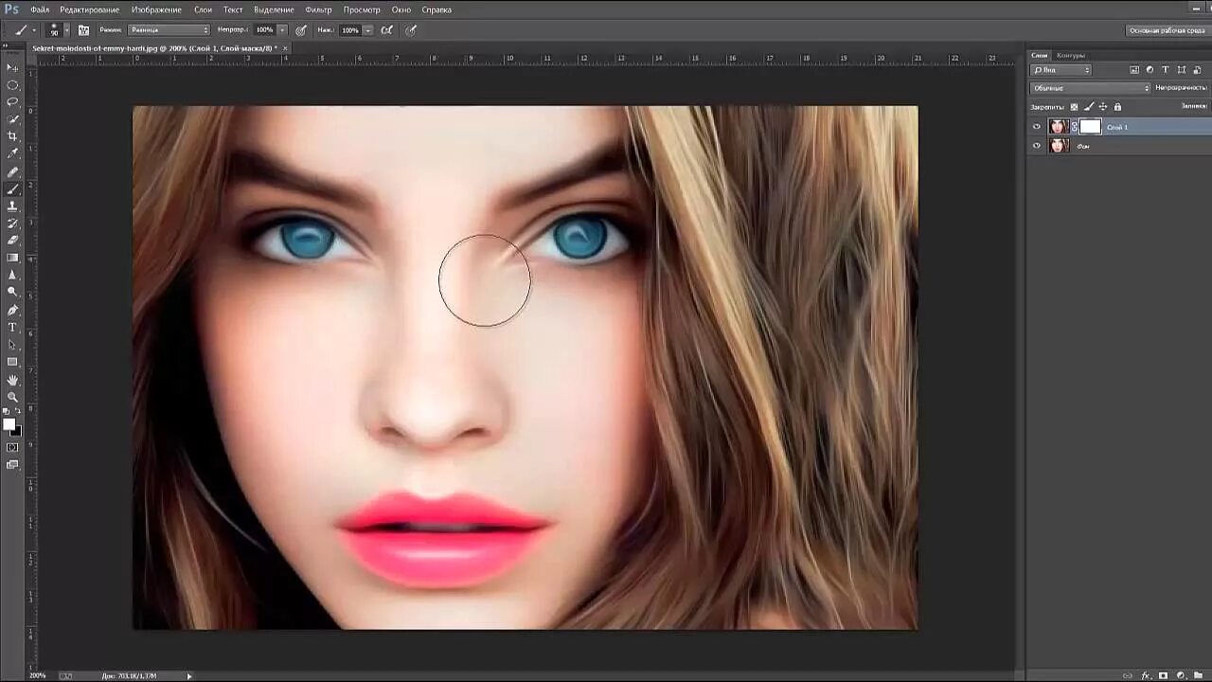Screen dimensions: 1212x682
Task: Toggle pressure for size button
Action: 411,30
